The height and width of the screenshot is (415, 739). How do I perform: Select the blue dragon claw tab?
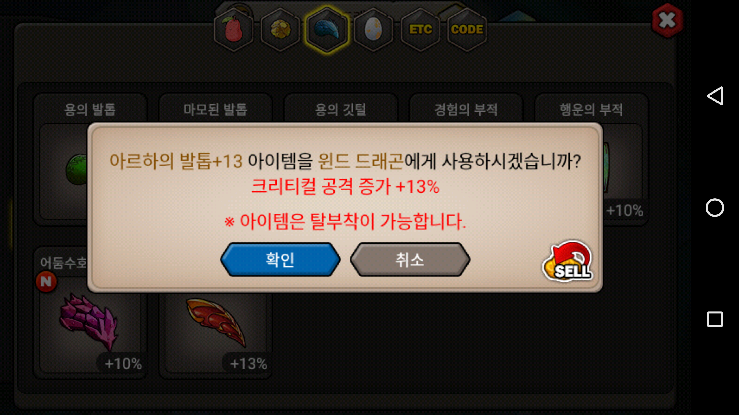[327, 30]
